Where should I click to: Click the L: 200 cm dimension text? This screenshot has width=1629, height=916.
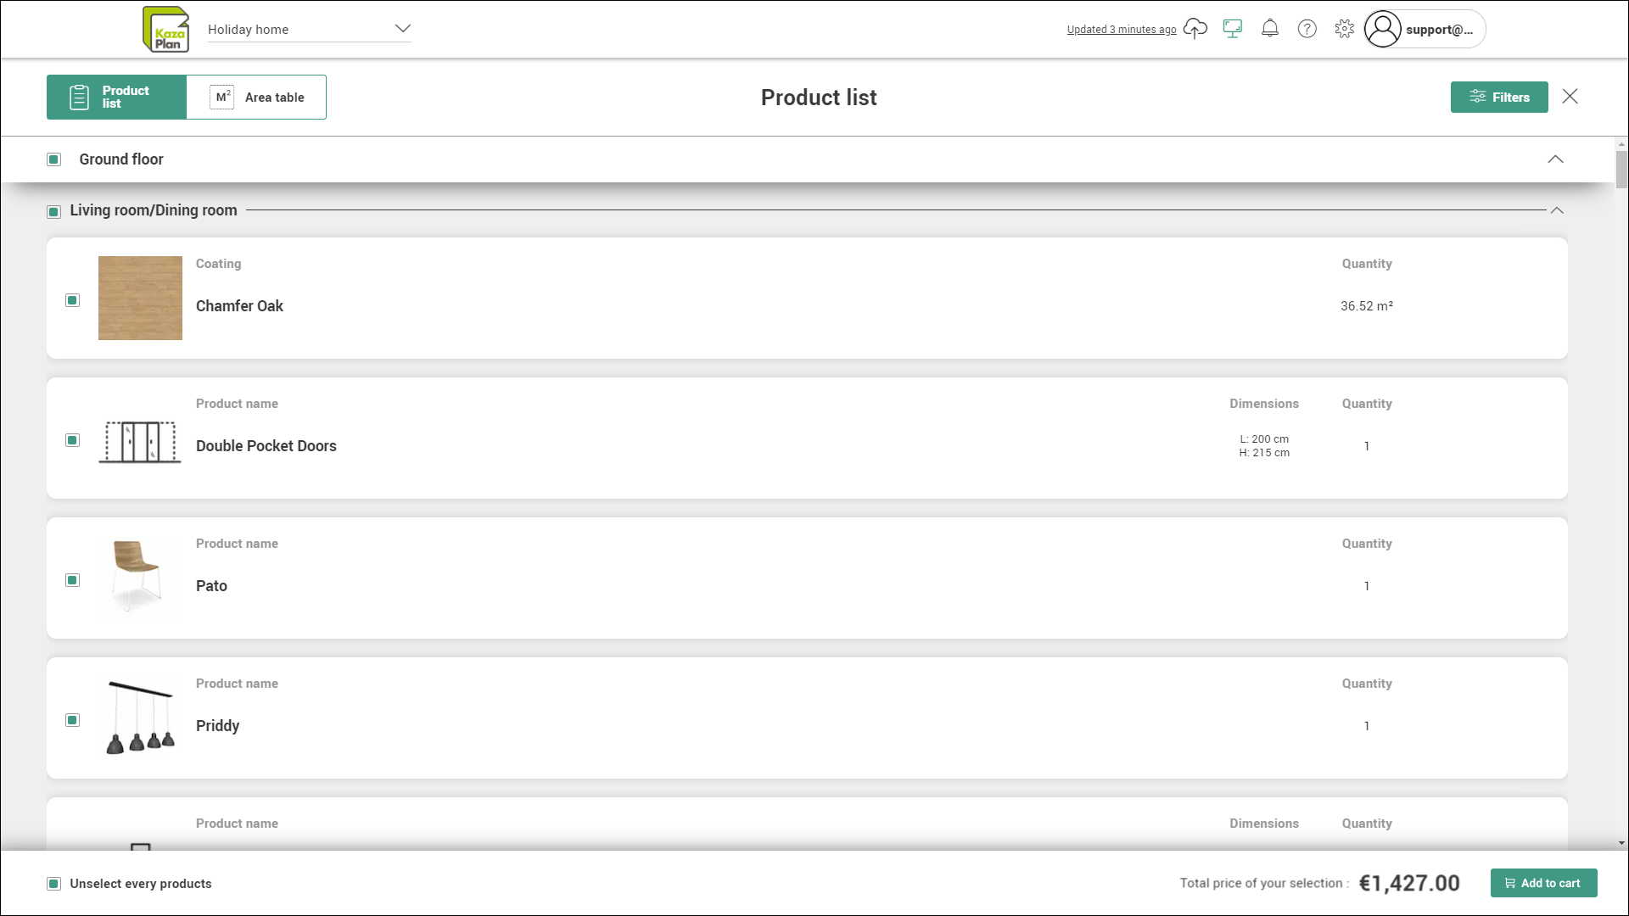1264,439
